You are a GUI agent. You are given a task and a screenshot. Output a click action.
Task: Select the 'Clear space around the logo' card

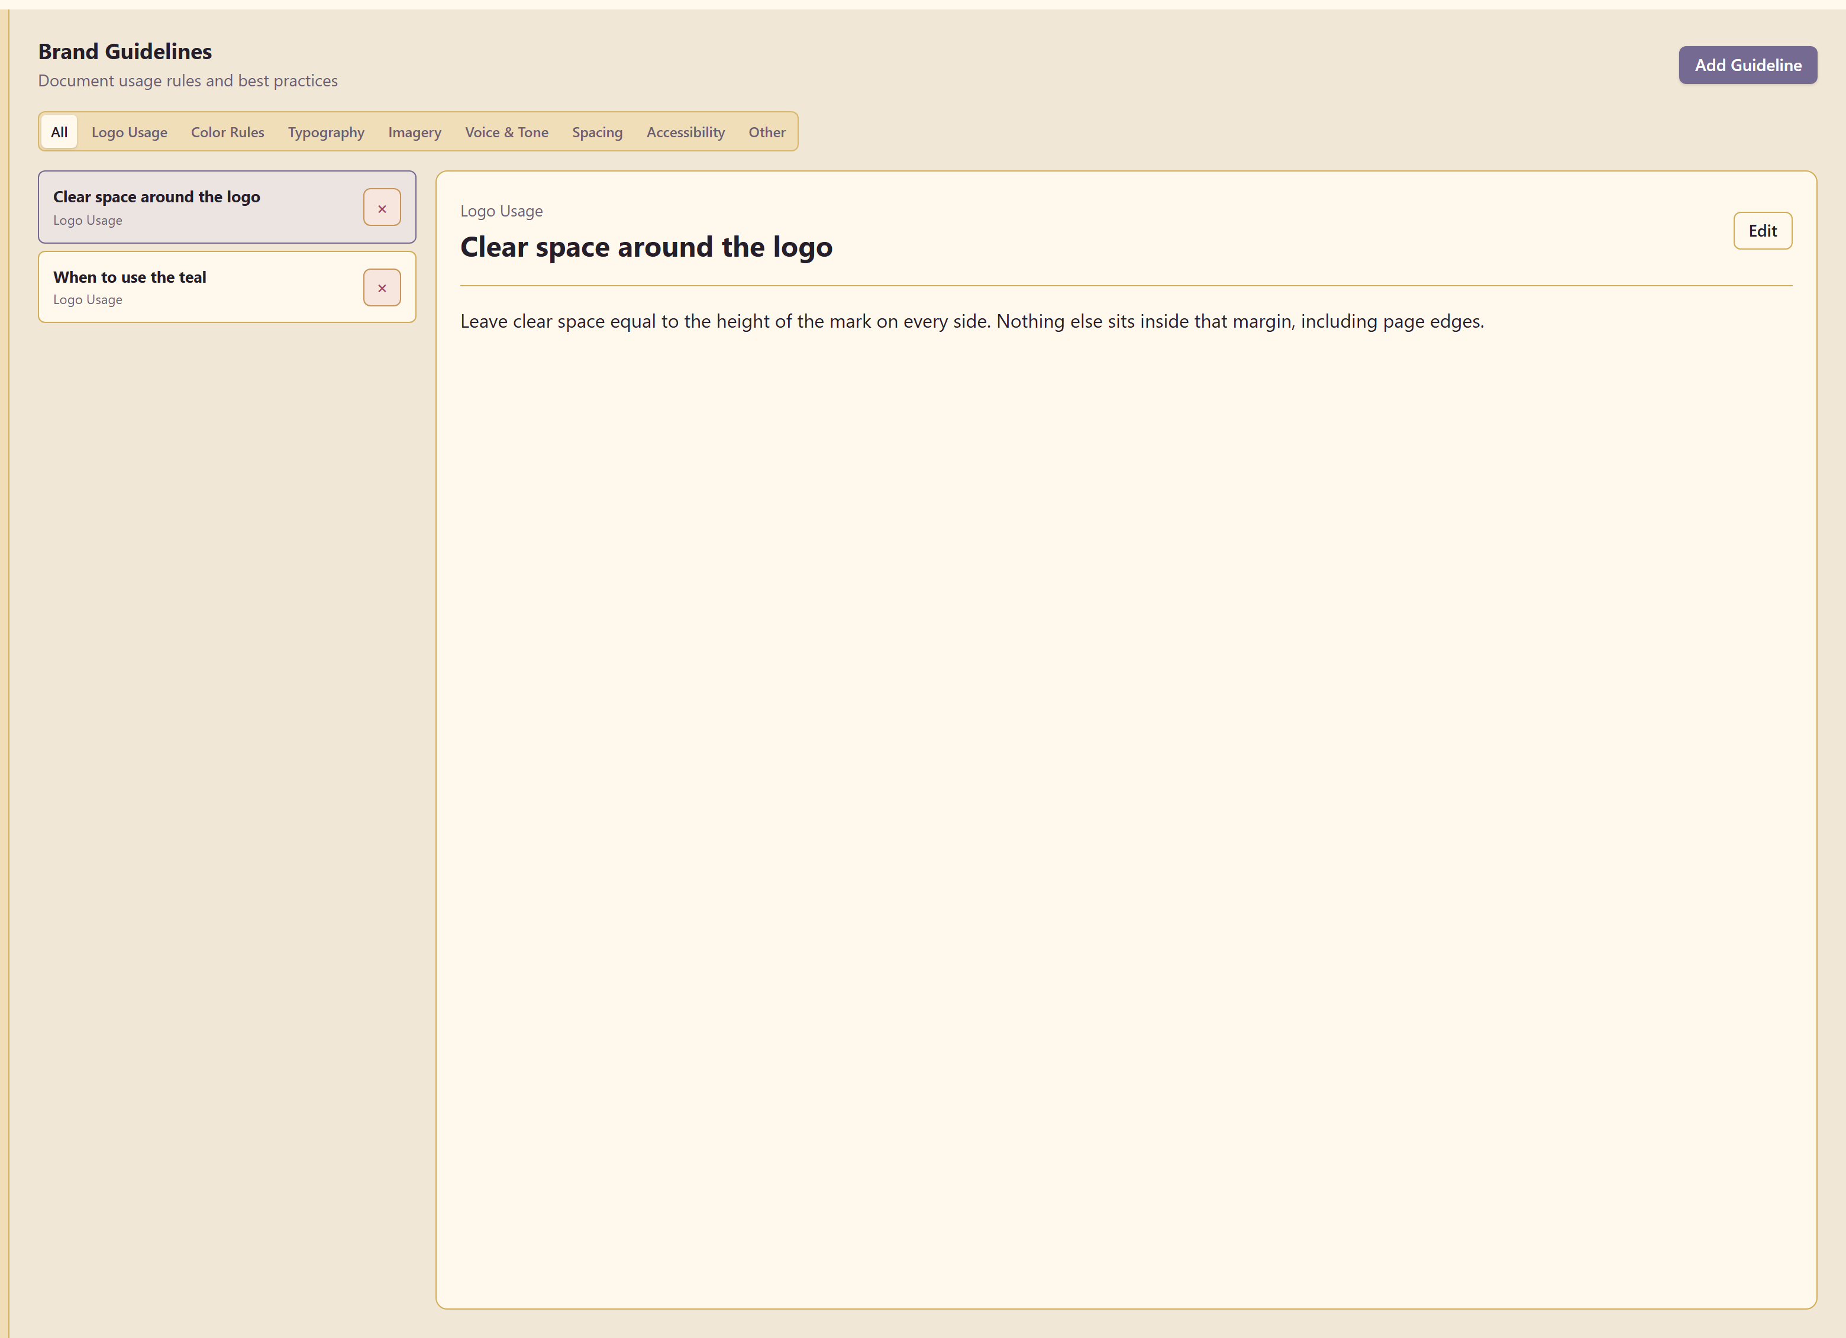click(227, 208)
